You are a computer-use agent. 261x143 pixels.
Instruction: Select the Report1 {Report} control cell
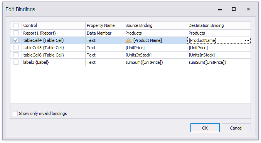pos(54,33)
